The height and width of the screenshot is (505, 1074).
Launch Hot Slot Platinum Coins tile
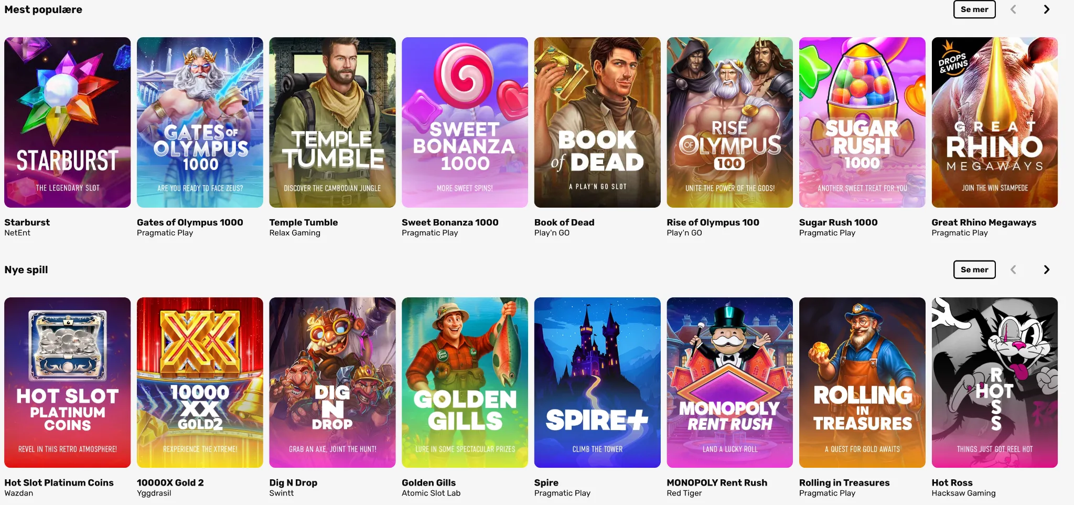click(68, 382)
